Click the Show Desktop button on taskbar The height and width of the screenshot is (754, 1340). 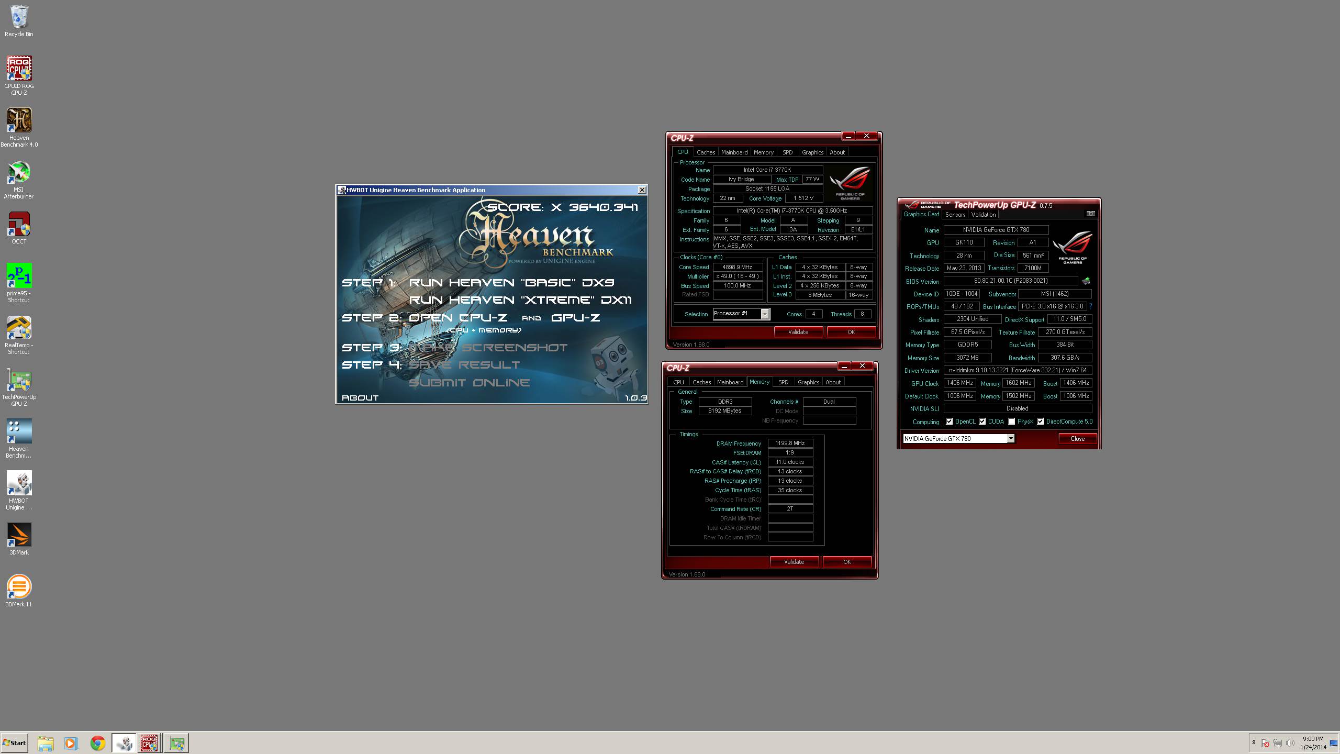point(1334,743)
